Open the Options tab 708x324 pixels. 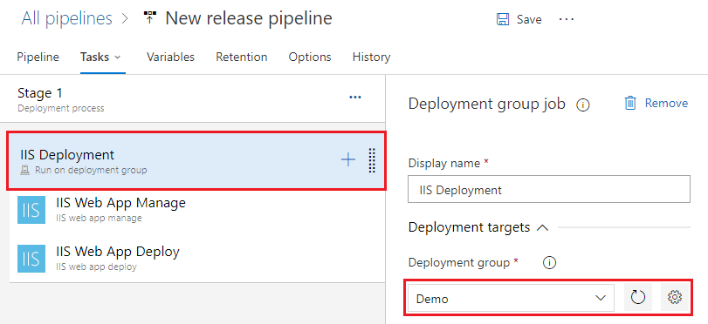[310, 57]
